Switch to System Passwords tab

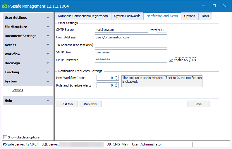(127, 16)
